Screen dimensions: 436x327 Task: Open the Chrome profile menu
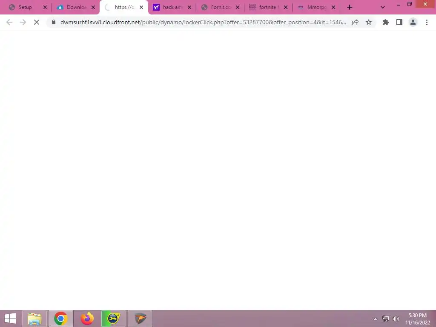pos(413,22)
